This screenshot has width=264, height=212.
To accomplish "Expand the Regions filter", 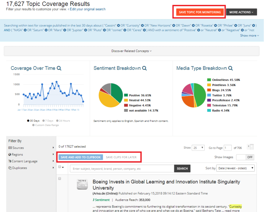I will tap(31, 155).
